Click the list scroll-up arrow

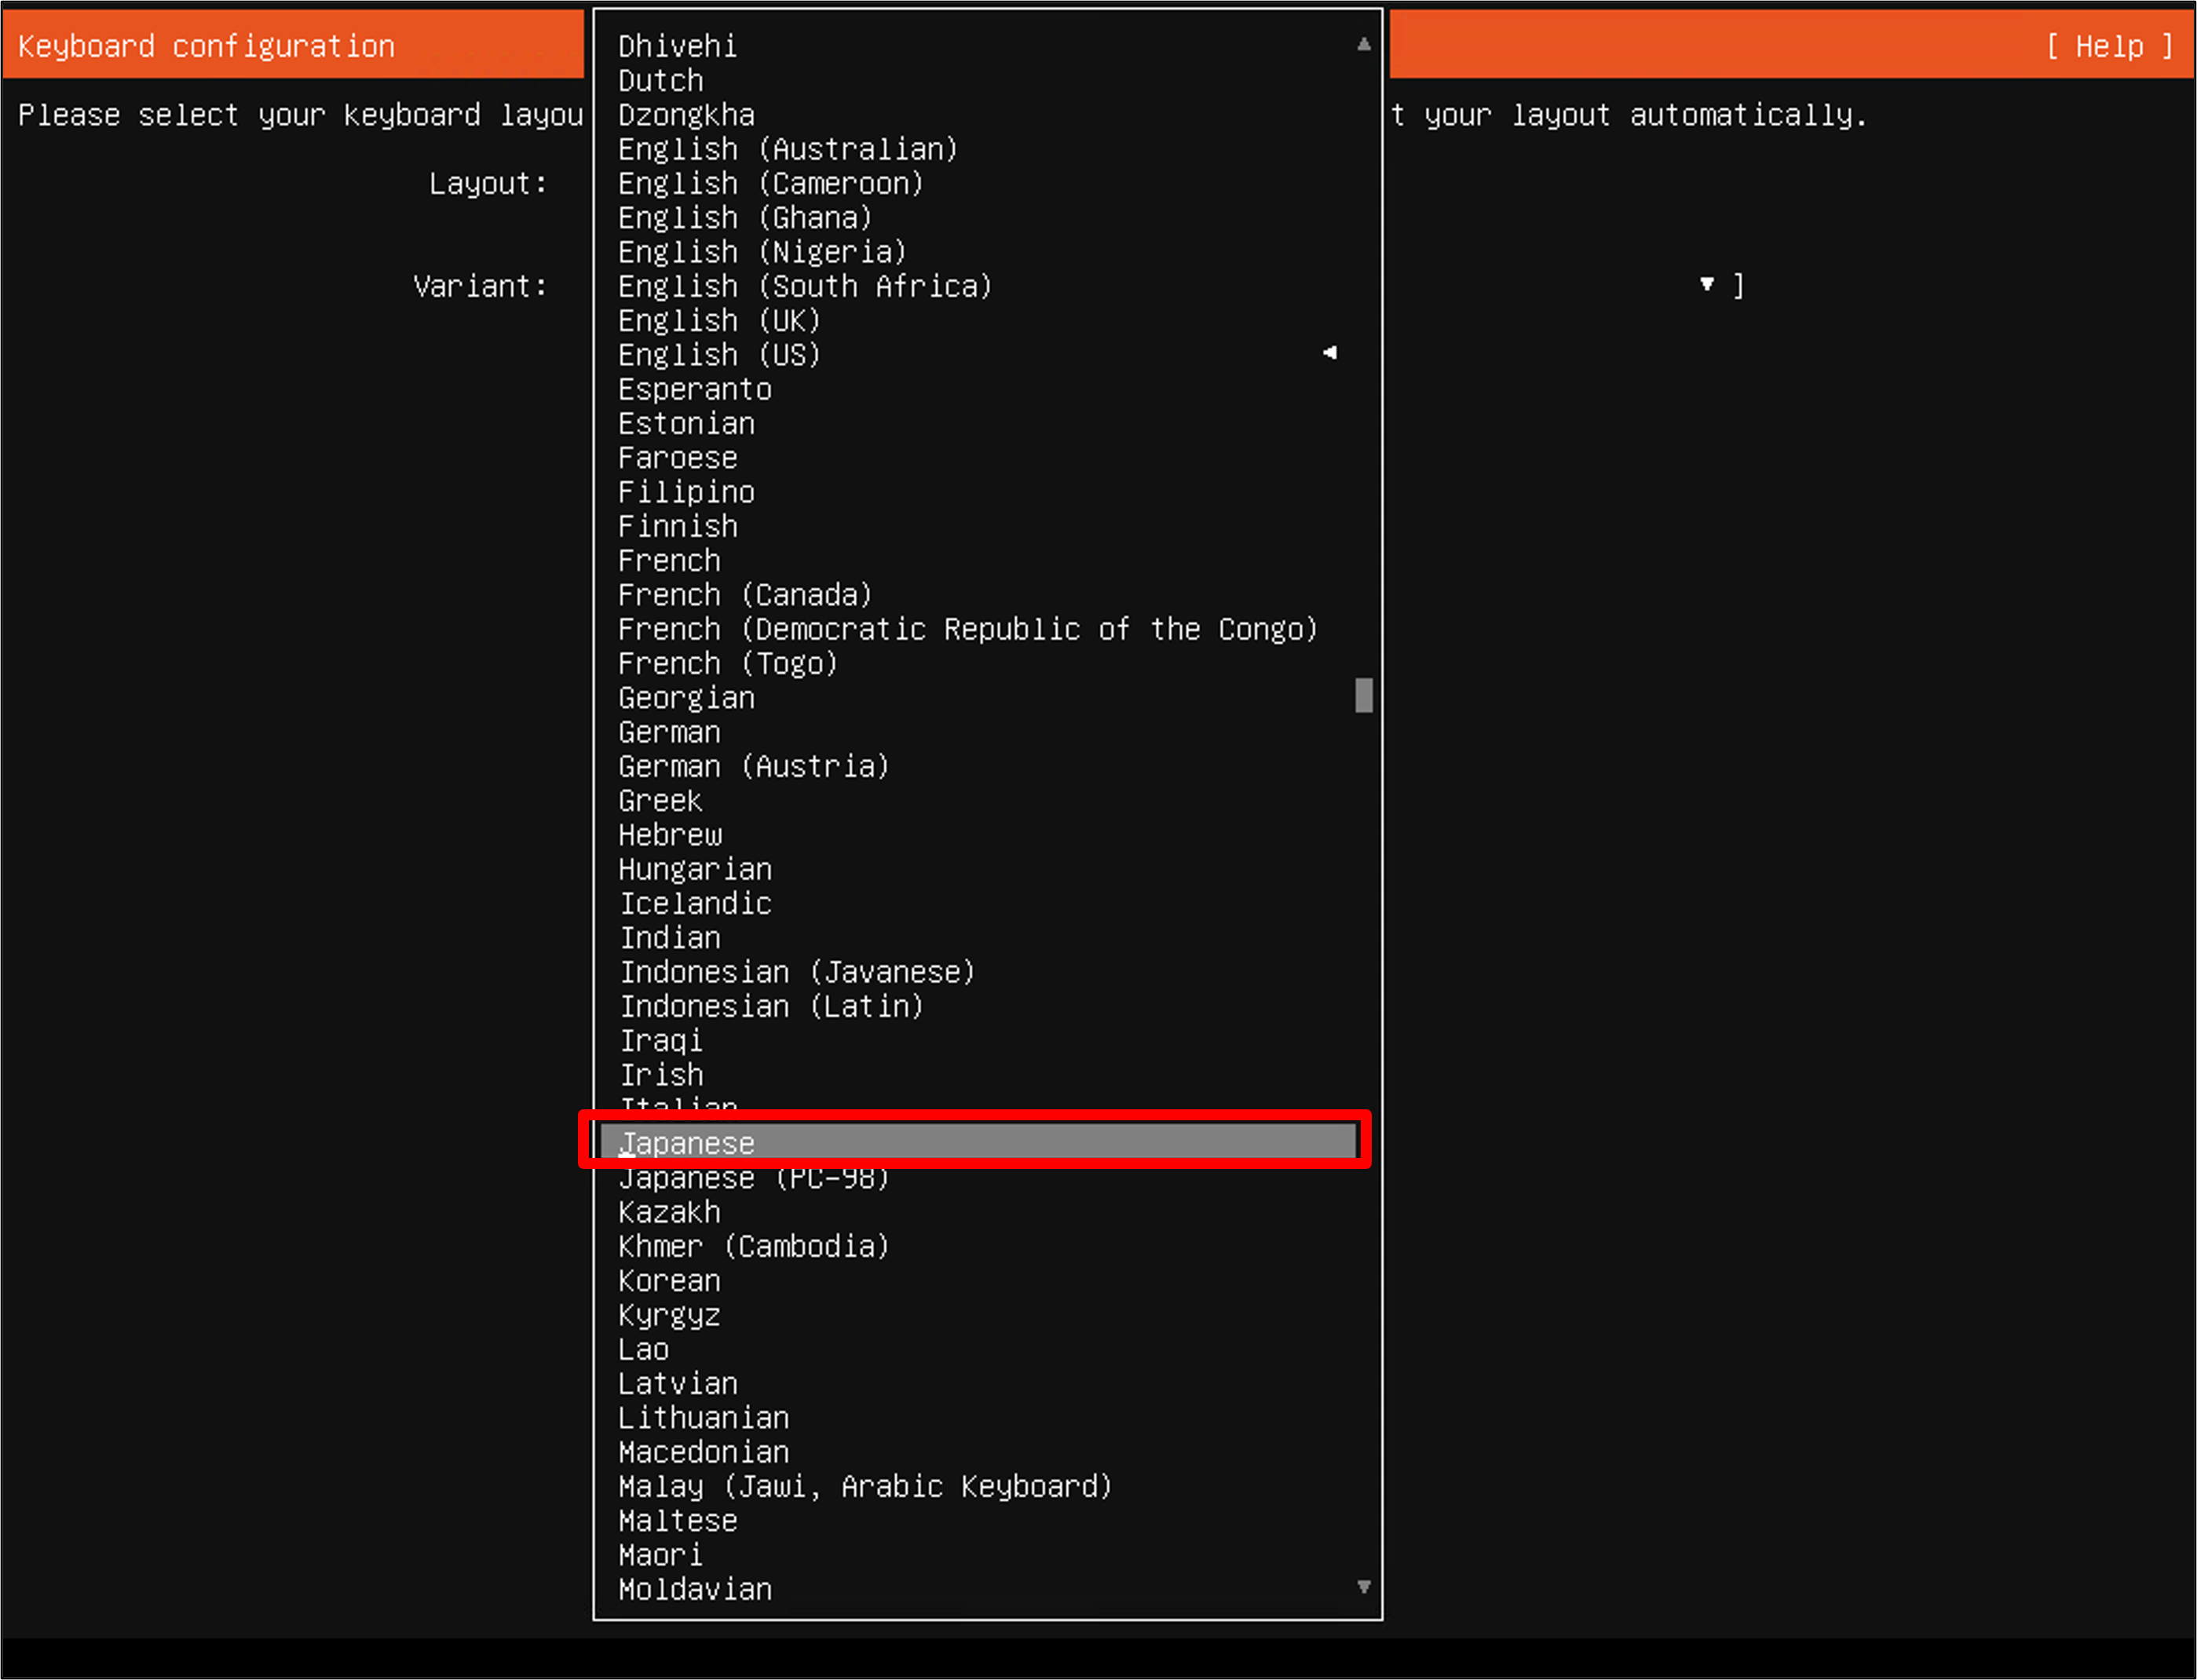click(x=1363, y=44)
